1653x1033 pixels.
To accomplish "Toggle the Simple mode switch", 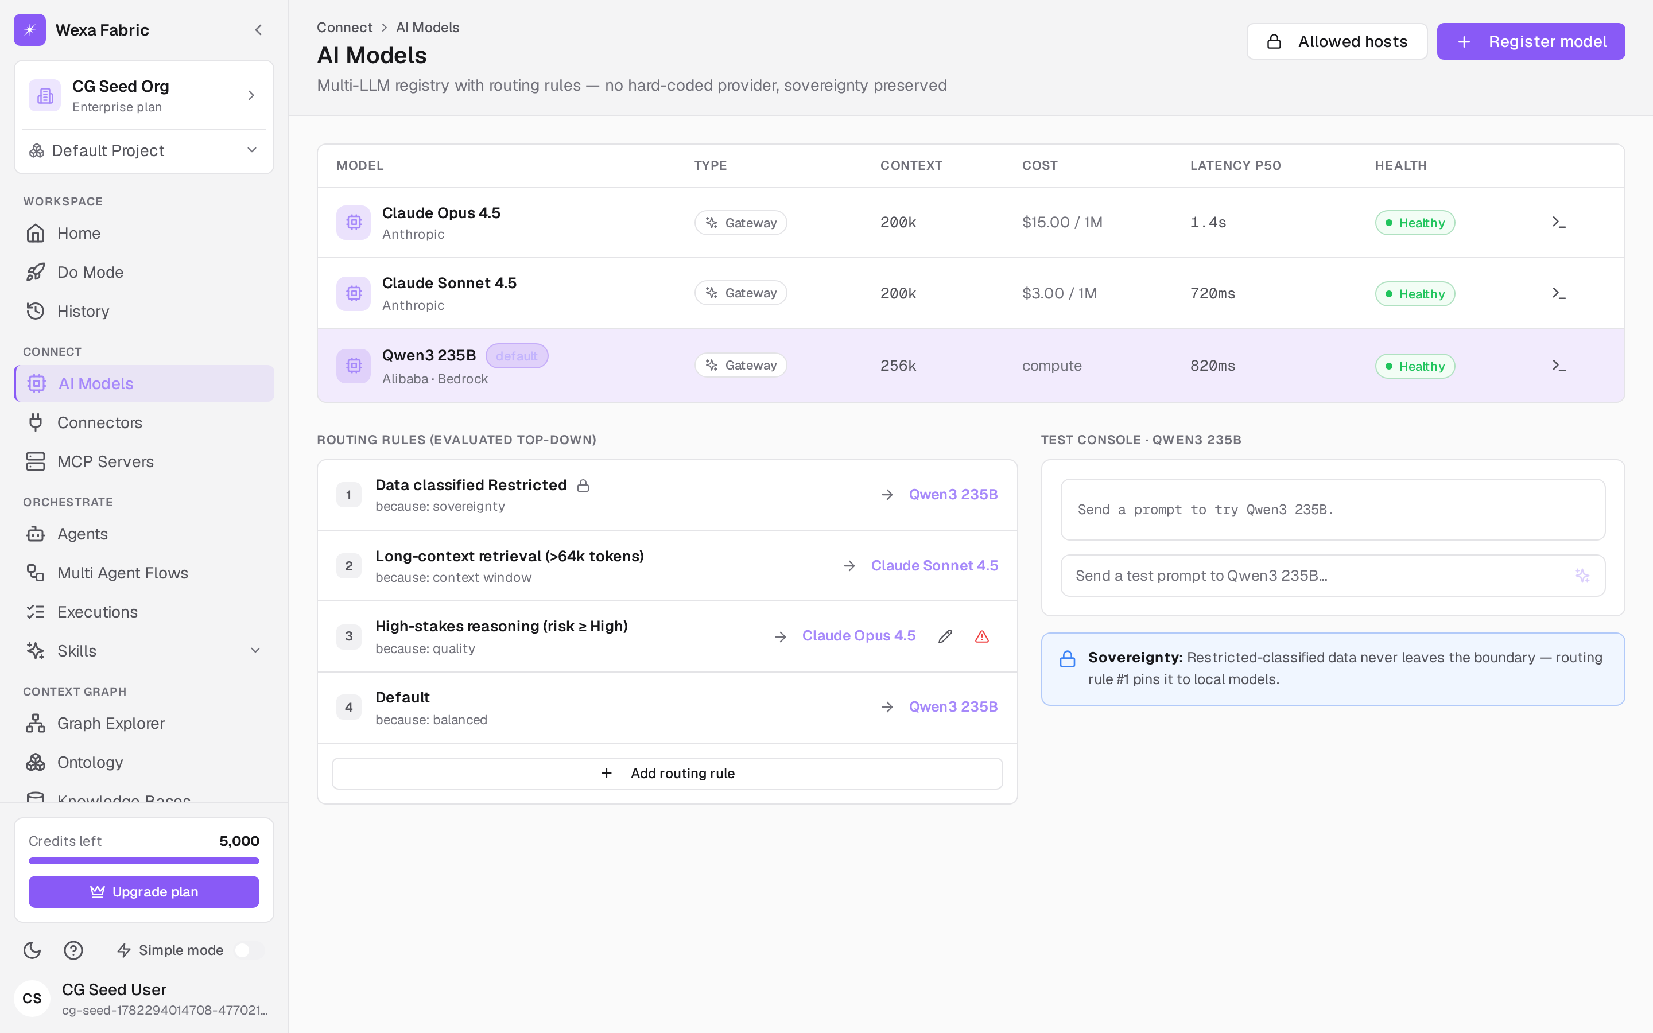I will point(249,950).
